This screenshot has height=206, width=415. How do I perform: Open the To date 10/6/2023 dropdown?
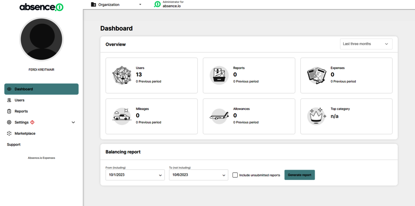[x=199, y=175]
